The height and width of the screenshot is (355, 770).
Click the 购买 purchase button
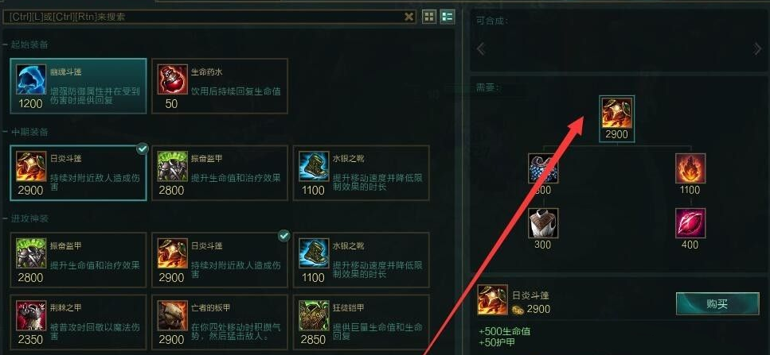point(717,303)
